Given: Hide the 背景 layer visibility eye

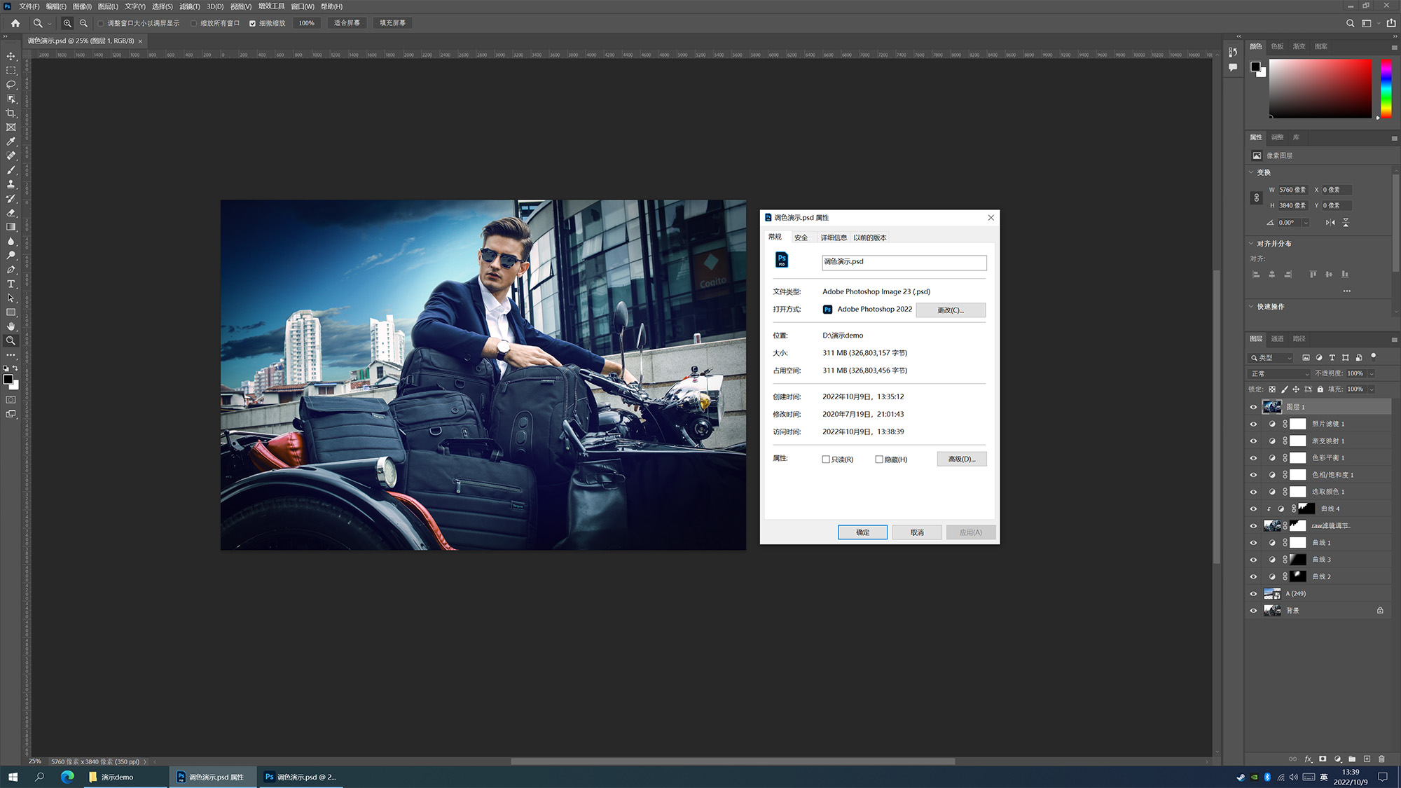Looking at the screenshot, I should 1253,611.
